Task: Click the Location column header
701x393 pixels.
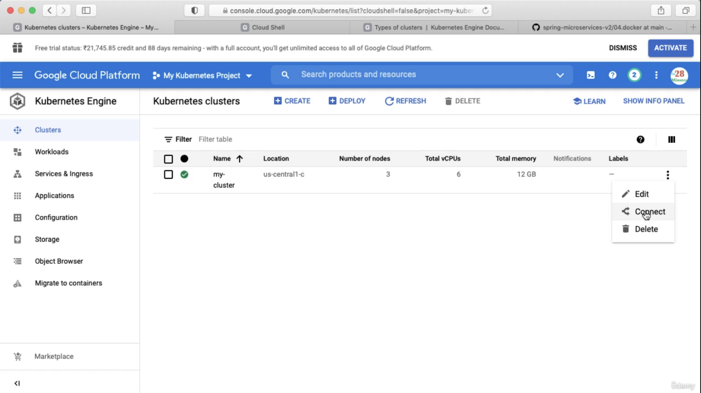Action: tap(276, 159)
